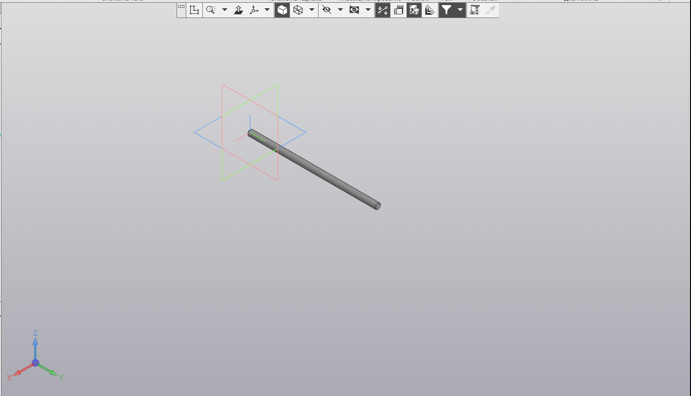
Task: Click the L-shaped sketch outline icon
Action: [195, 10]
